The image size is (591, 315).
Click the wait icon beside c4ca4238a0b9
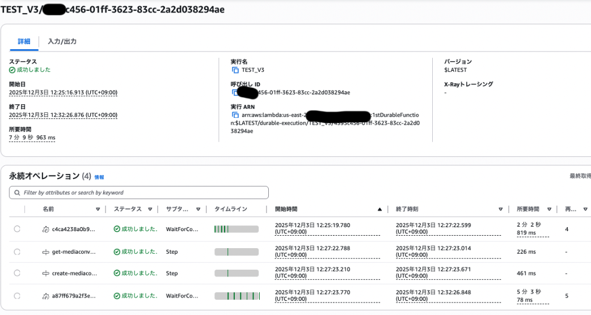45,229
